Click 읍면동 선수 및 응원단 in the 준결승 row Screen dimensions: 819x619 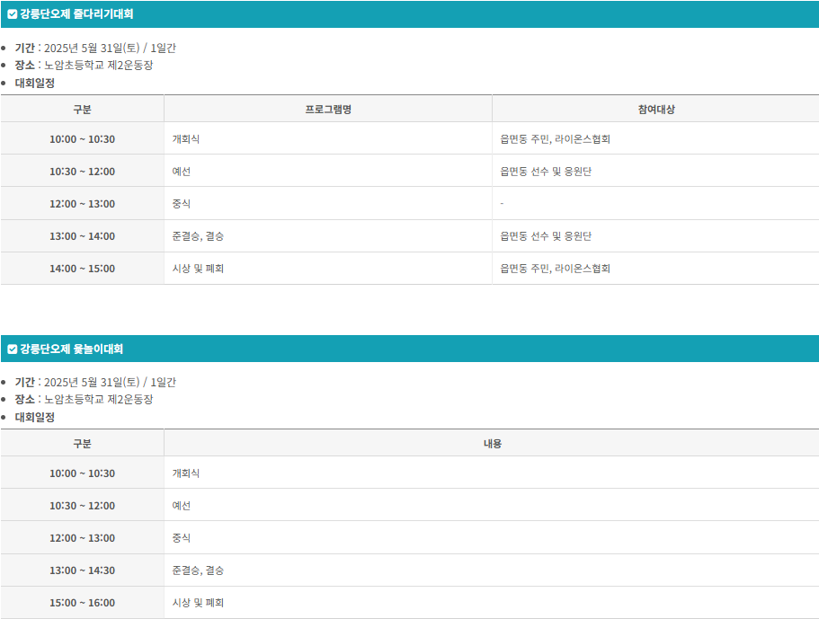coord(546,236)
